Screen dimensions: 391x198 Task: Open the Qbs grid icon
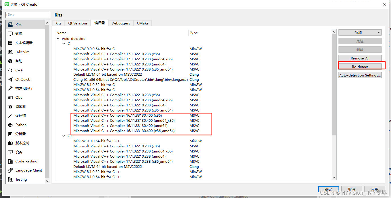10,98
